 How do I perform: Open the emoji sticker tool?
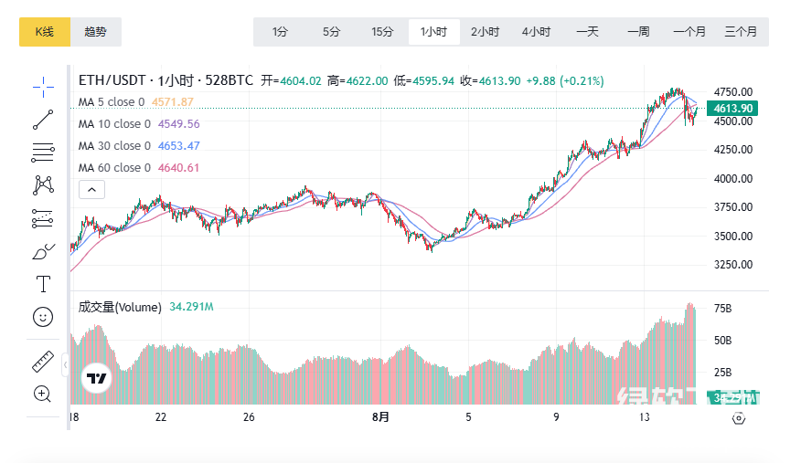coord(43,316)
